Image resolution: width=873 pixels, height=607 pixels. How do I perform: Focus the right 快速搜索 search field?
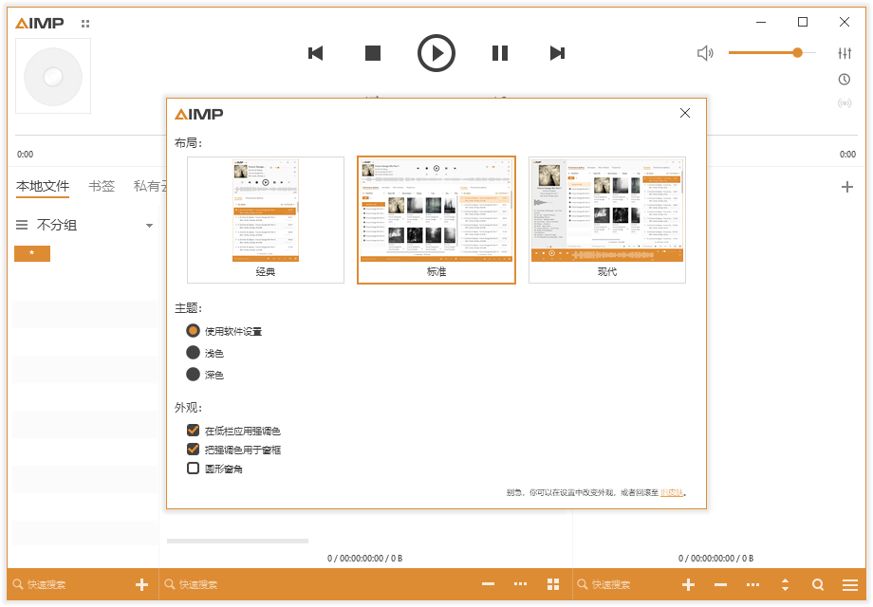[x=623, y=585]
